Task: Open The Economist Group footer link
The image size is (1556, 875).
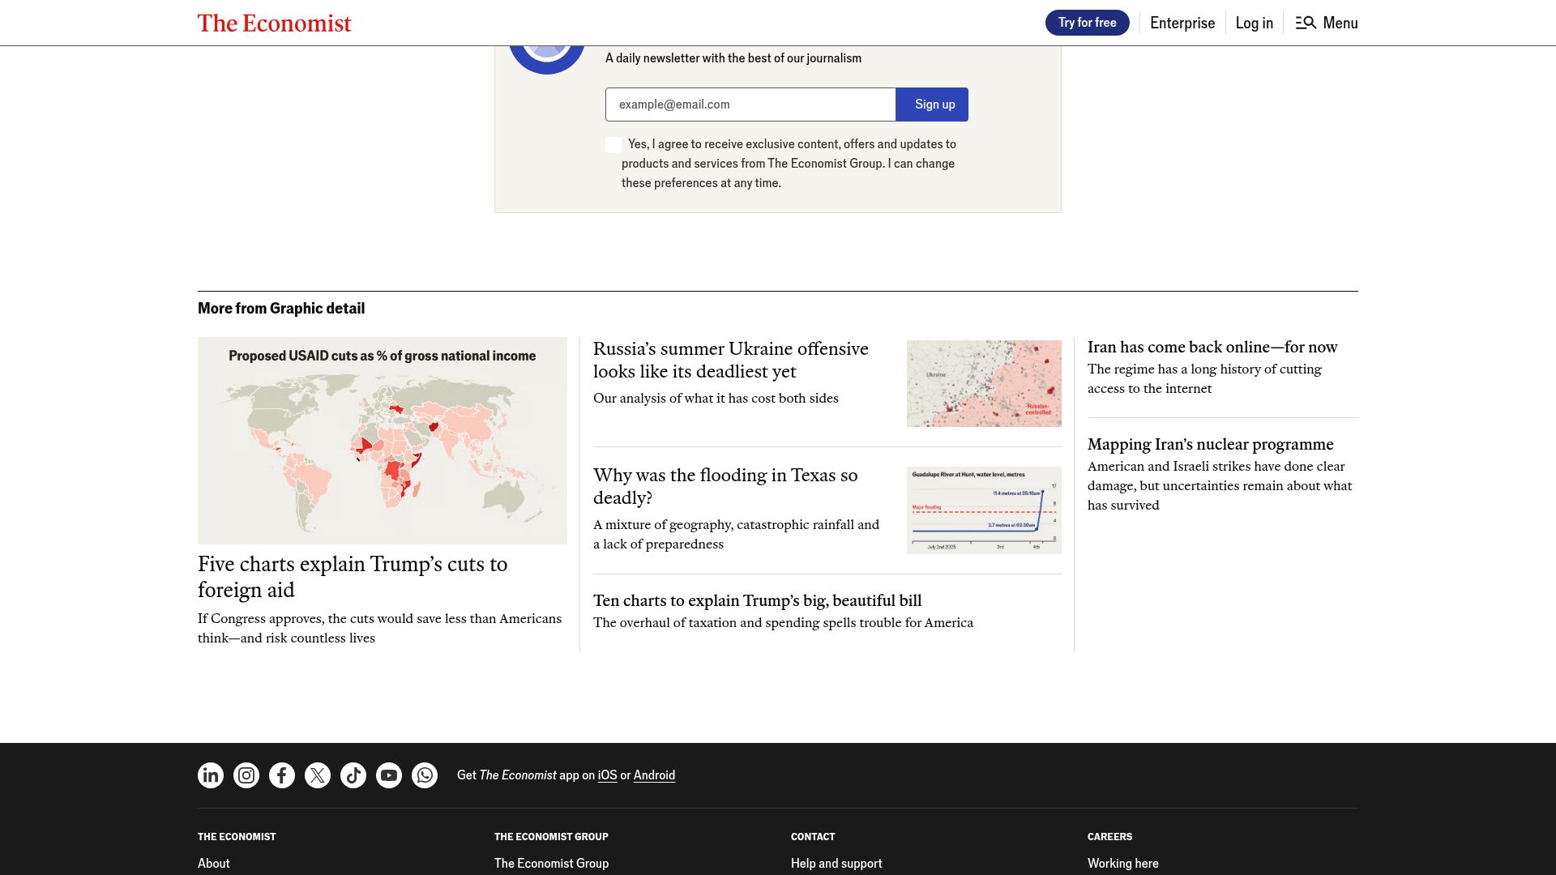Action: [551, 864]
